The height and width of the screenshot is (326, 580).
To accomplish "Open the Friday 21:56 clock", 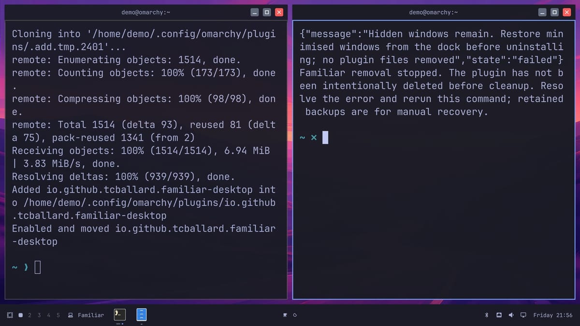I will (x=552, y=315).
